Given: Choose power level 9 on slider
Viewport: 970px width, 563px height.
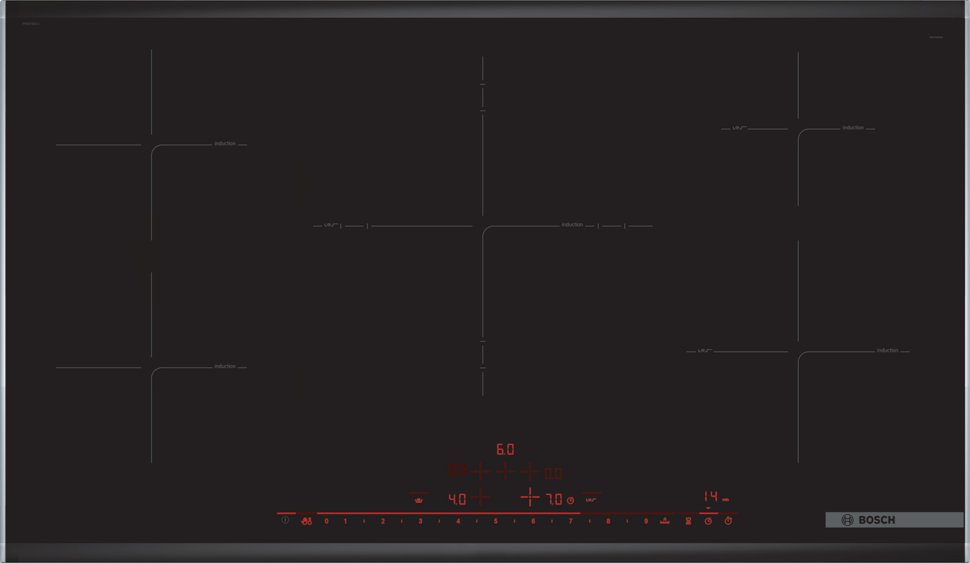Looking at the screenshot, I should tap(646, 521).
